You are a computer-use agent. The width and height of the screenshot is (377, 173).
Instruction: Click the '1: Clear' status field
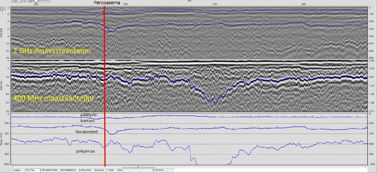tap(111, 170)
